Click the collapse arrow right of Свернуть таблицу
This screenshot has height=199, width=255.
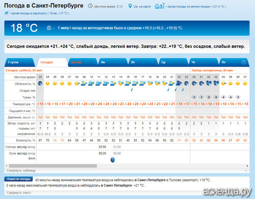[246, 170]
